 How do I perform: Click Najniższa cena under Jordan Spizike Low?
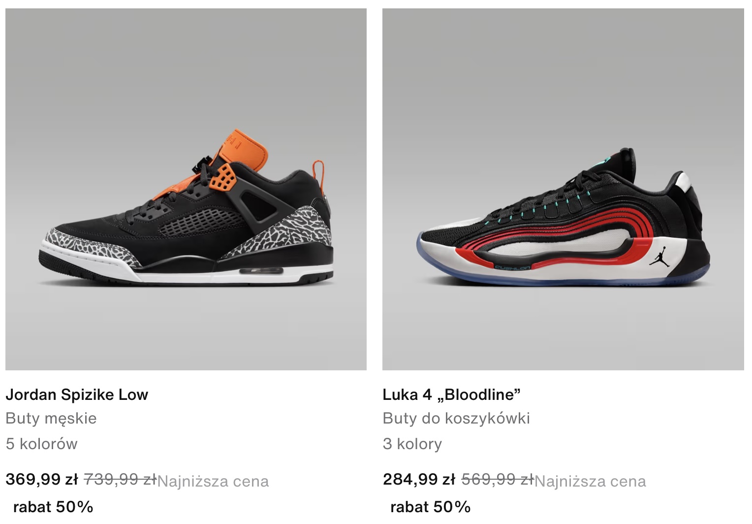213,481
